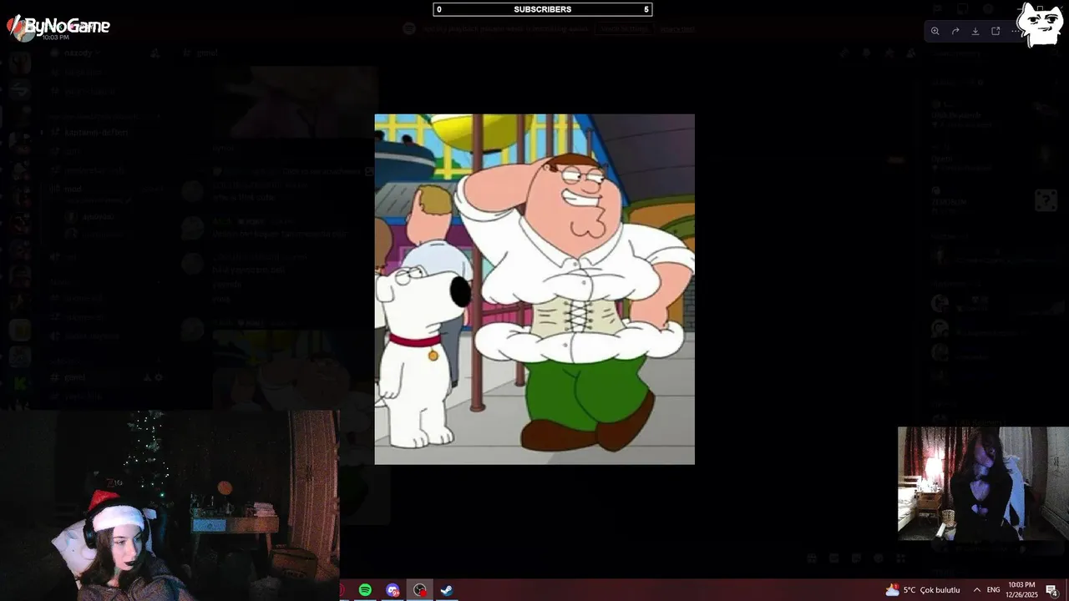Launch Steam from the taskbar
Screen dimensions: 1069x601
(447, 590)
